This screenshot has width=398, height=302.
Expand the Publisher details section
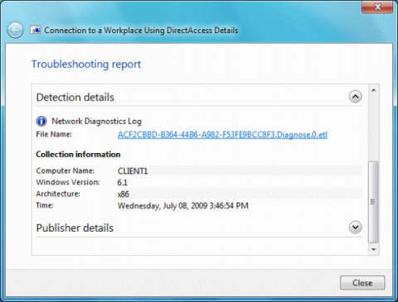pos(355,228)
